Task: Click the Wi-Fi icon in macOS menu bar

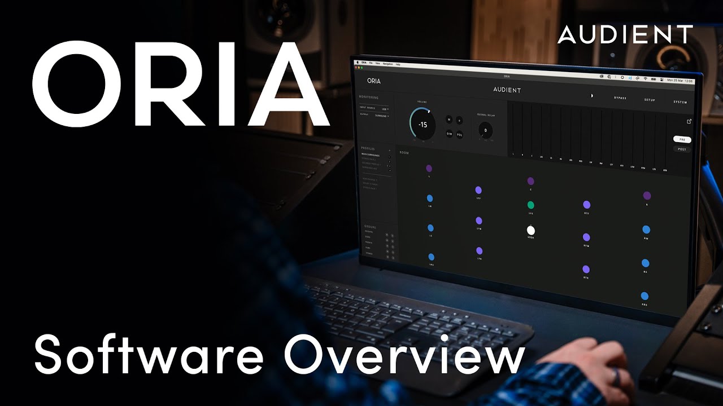Action: pyautogui.click(x=644, y=78)
